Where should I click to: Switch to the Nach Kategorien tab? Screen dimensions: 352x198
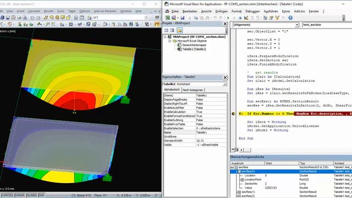click(x=193, y=90)
